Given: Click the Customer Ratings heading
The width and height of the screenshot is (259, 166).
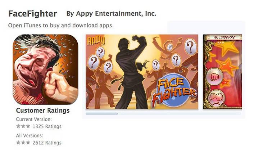Looking at the screenshot, I should tap(43, 111).
